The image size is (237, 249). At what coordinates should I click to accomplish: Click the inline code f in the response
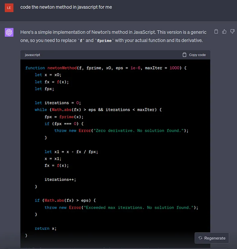click(81, 40)
